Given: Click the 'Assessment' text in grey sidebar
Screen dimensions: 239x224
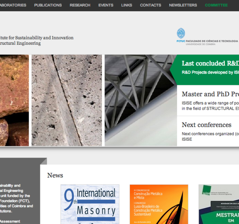Looking at the screenshot, I should click(10, 221).
